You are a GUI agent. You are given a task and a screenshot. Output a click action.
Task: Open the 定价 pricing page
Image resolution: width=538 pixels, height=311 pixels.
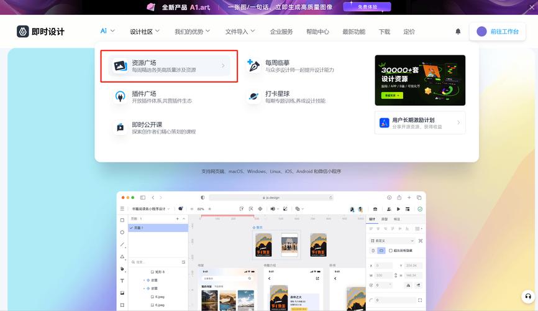[x=409, y=32]
